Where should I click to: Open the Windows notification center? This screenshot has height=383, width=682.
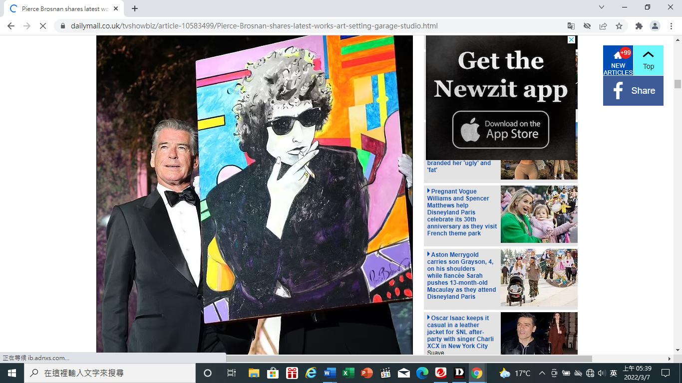[666, 373]
